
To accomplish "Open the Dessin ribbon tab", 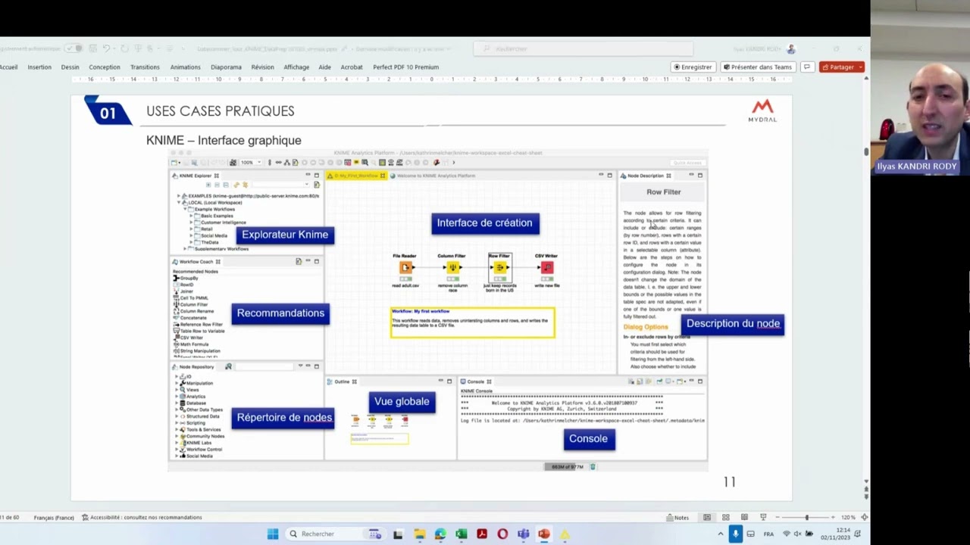I will point(70,67).
